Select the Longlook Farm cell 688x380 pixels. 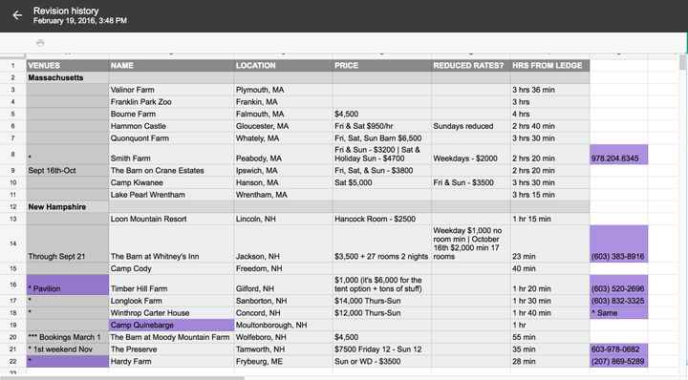pyautogui.click(x=171, y=301)
